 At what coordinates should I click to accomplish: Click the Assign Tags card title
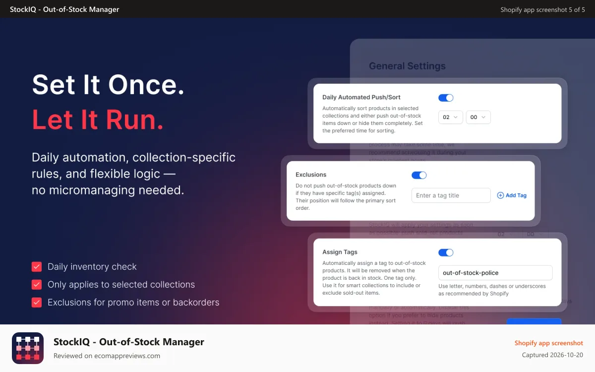coord(340,252)
